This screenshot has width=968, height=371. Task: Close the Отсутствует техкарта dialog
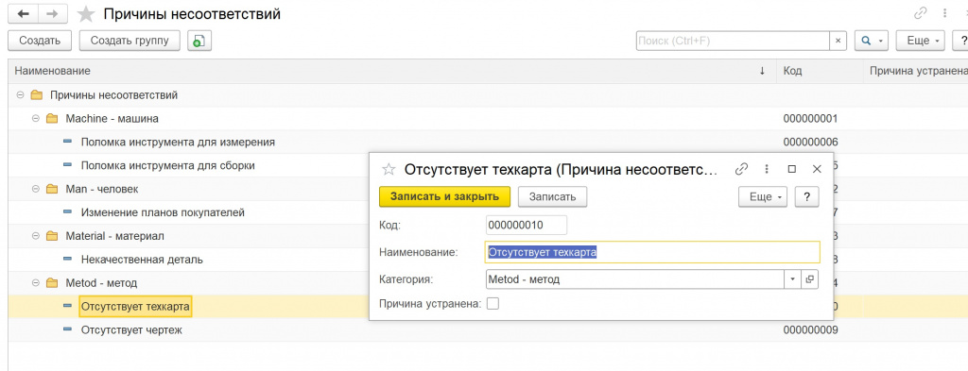coord(817,169)
